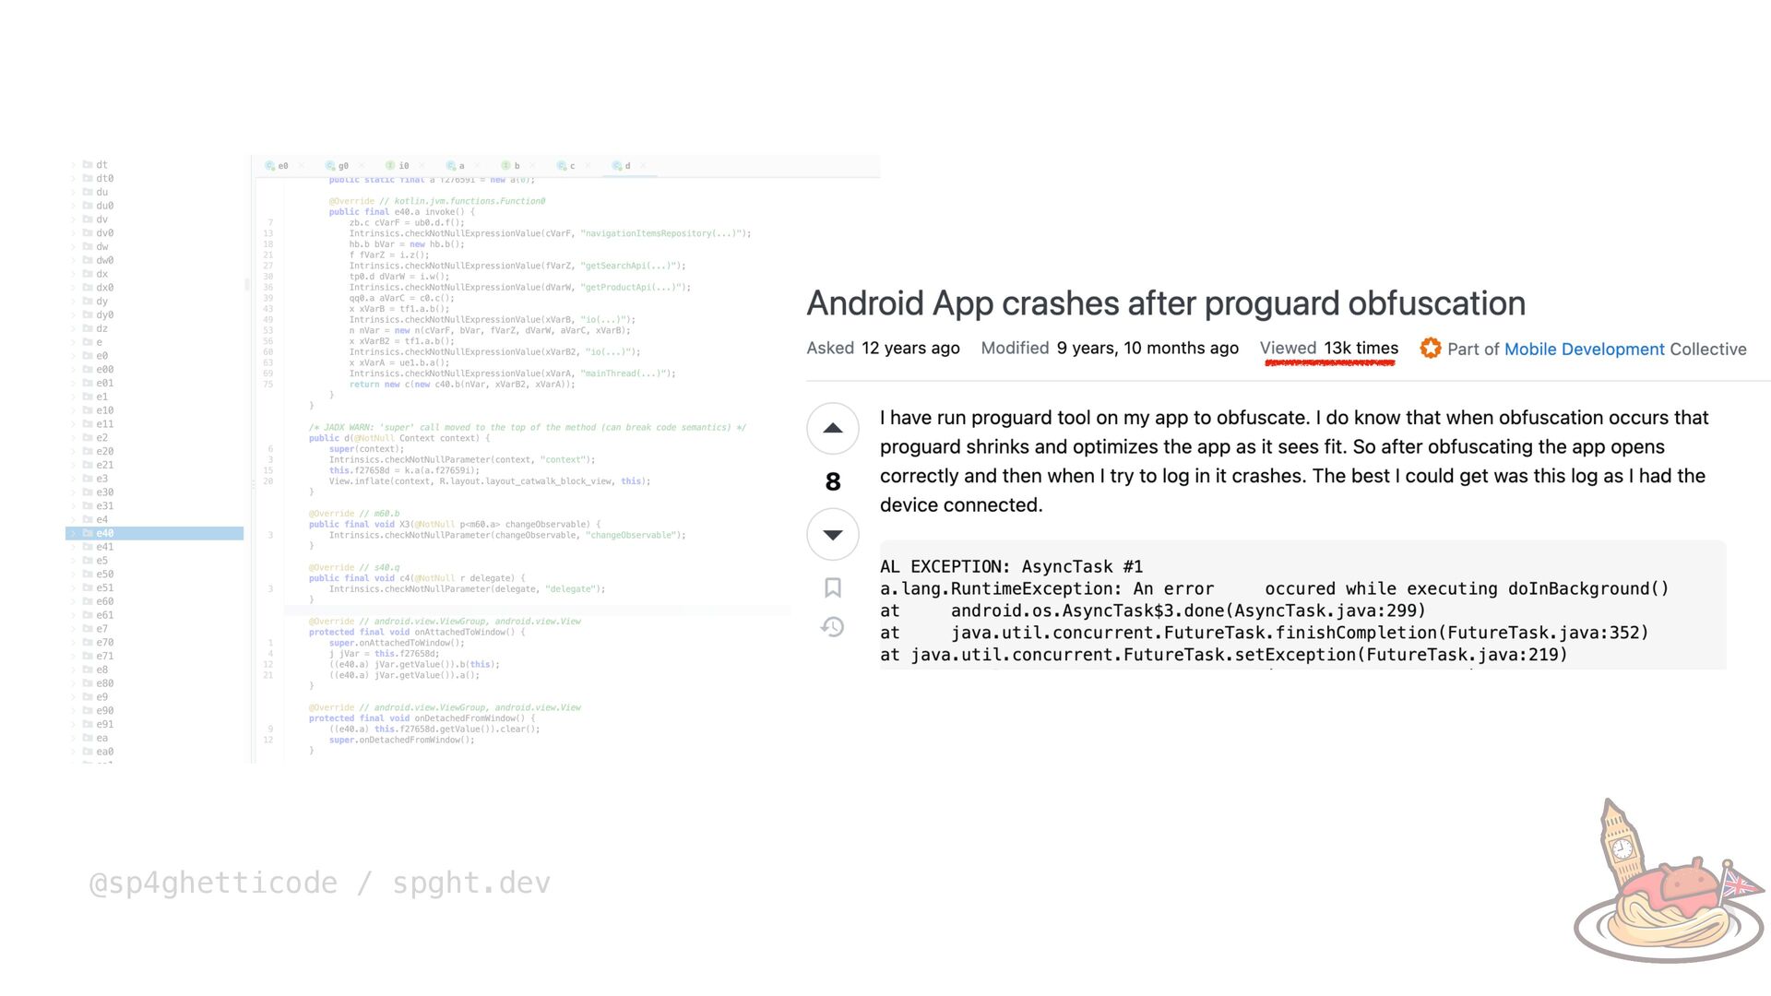Click the vote score number 8
1771x996 pixels.
click(x=832, y=481)
